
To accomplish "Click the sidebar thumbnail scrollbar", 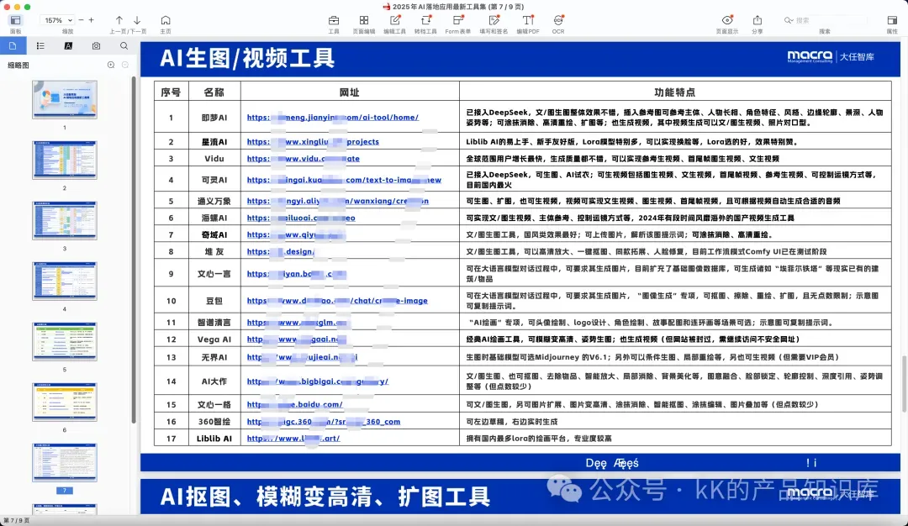I will (135, 249).
